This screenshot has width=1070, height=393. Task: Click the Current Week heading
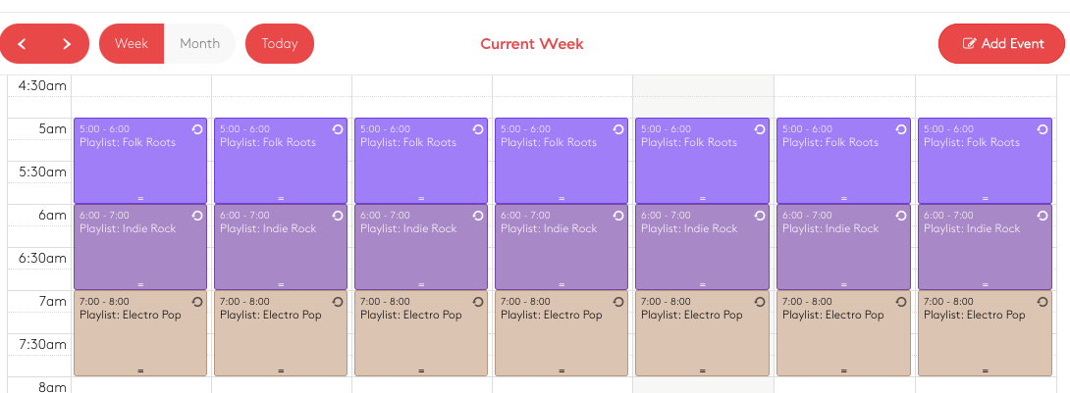pyautogui.click(x=532, y=43)
